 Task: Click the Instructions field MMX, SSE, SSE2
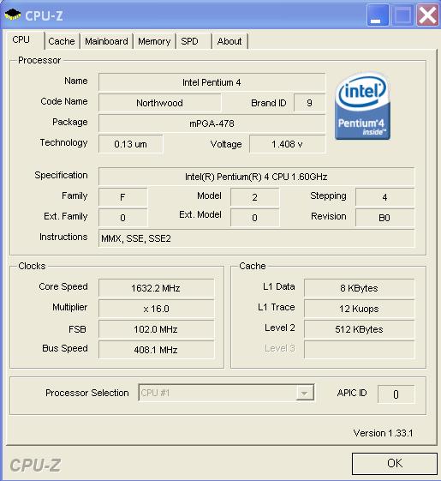click(x=256, y=238)
